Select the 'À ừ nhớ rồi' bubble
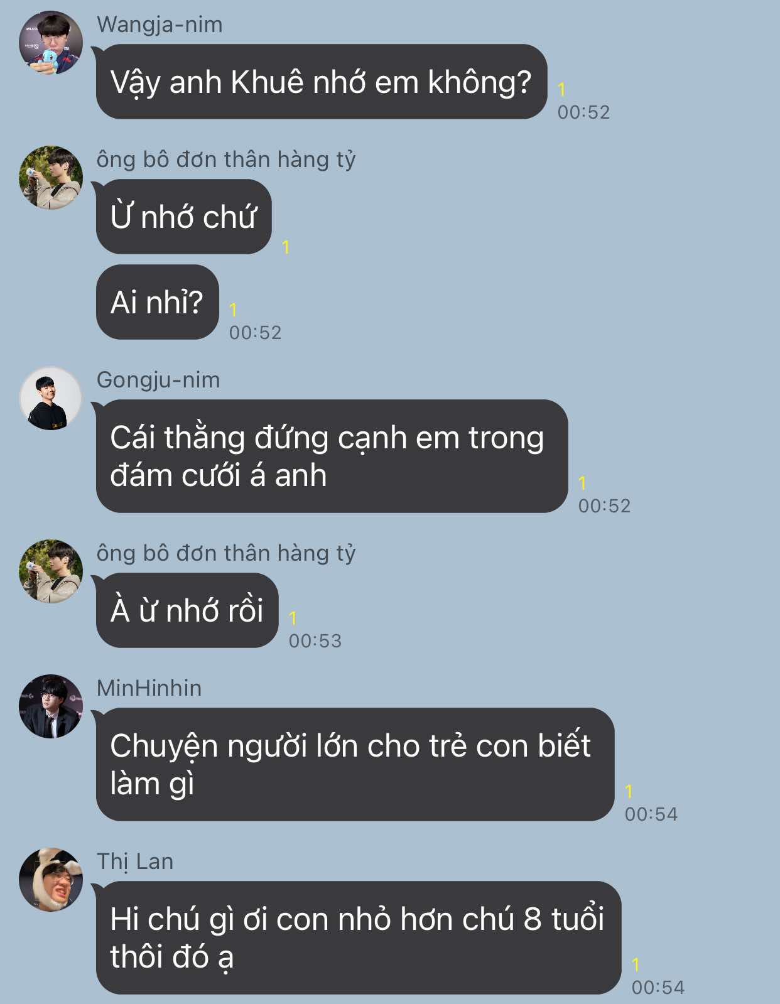 tap(187, 610)
